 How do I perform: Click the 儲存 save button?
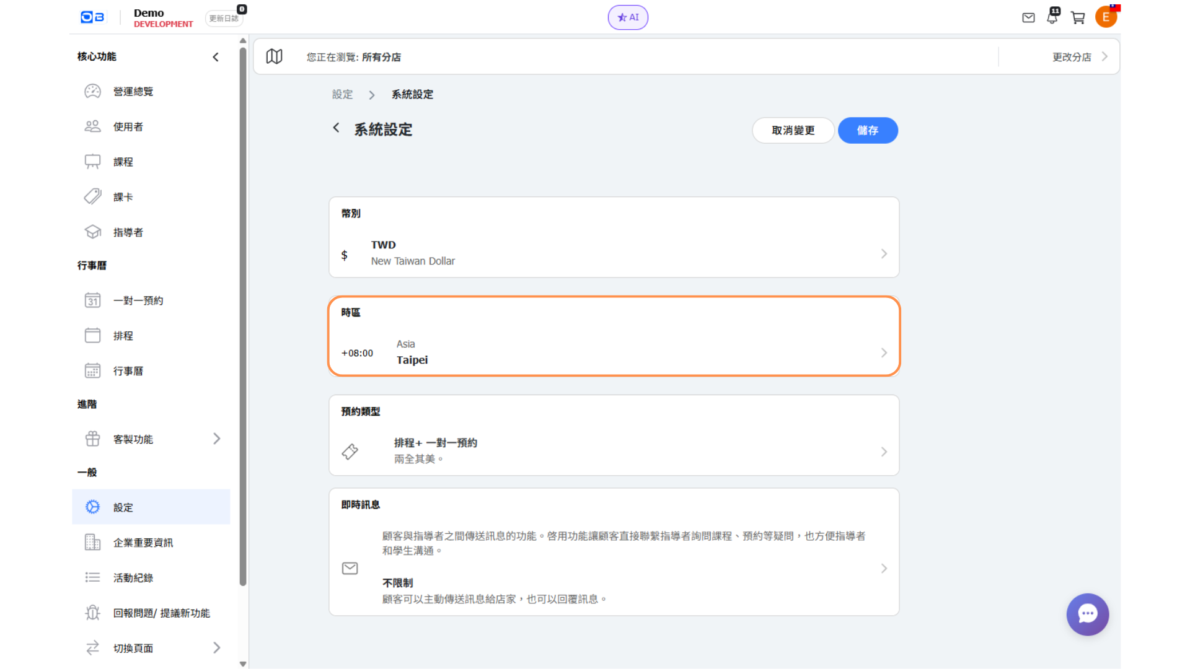coord(867,131)
